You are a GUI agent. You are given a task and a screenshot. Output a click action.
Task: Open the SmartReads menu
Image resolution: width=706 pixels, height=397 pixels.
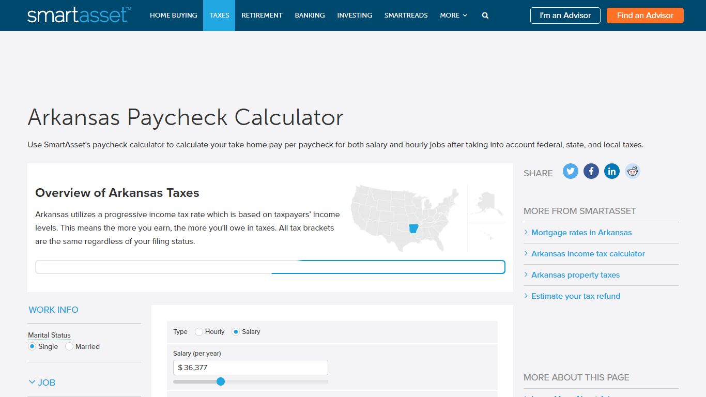coord(406,16)
